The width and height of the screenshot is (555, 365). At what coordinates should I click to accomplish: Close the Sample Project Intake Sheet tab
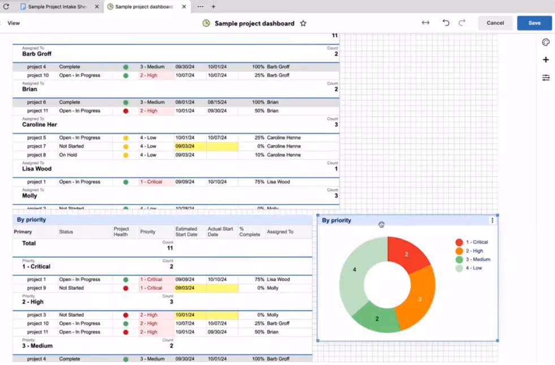pyautogui.click(x=97, y=6)
